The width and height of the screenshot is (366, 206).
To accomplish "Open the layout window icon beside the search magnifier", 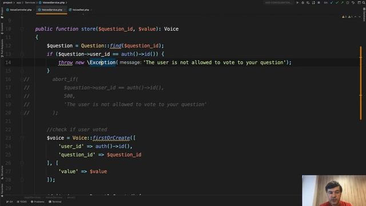I will coord(359,2).
